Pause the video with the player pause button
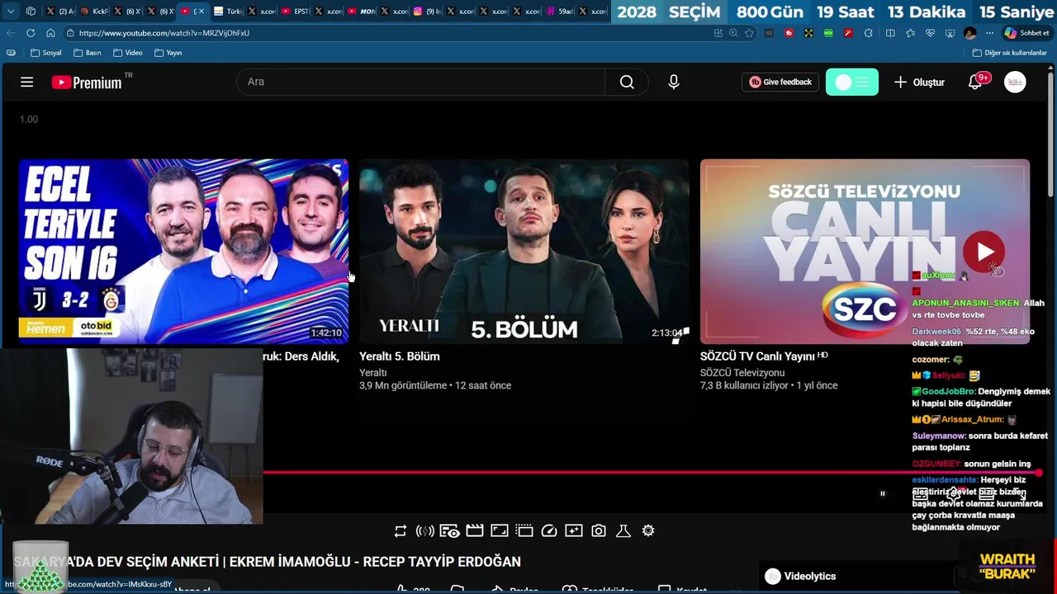Viewport: 1057px width, 594px height. coord(882,493)
